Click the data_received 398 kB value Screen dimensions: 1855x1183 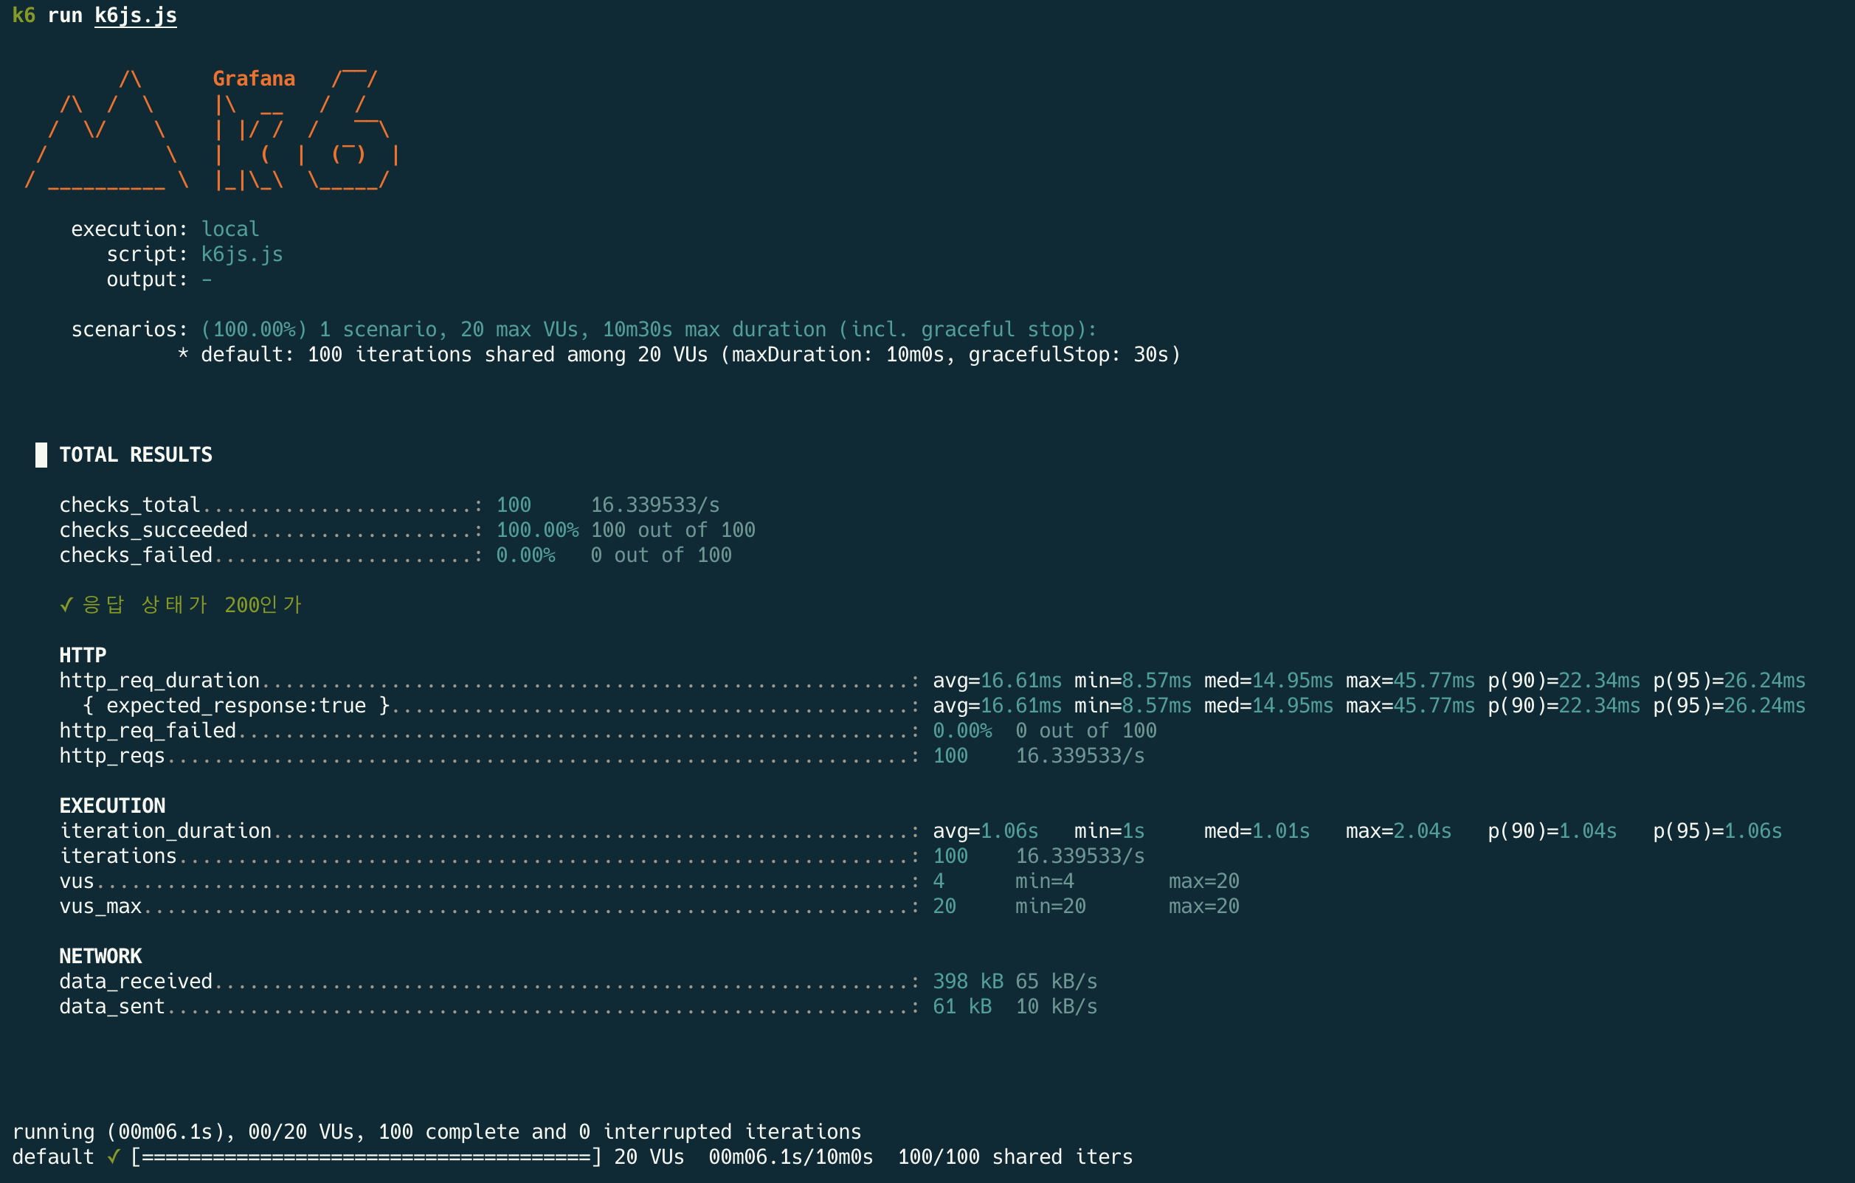click(967, 981)
